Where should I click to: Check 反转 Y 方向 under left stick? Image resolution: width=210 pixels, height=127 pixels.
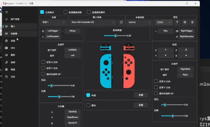pos(43,68)
